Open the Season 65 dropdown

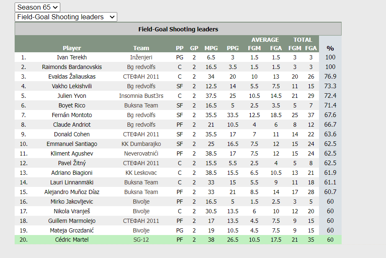click(37, 8)
